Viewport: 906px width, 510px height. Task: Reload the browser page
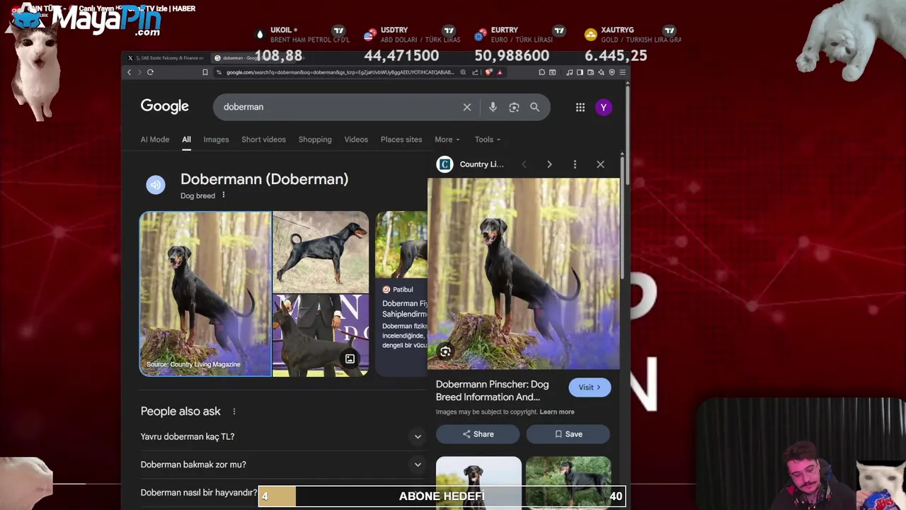pyautogui.click(x=150, y=72)
